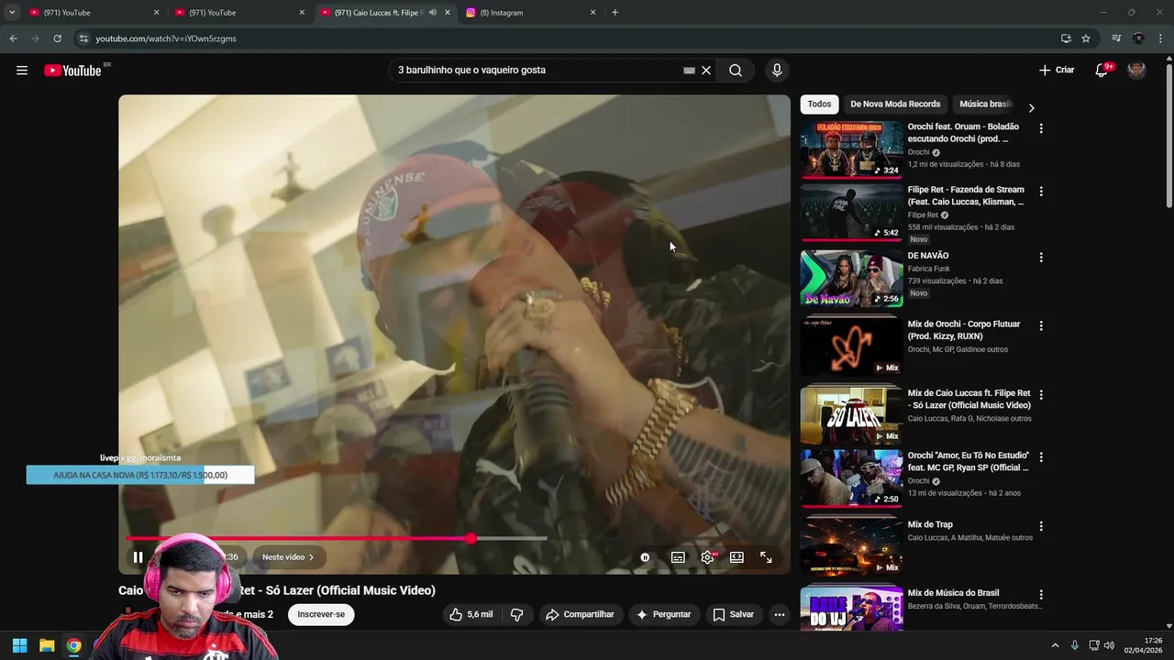Open the notifications bell
1174x660 pixels.
[1102, 71]
